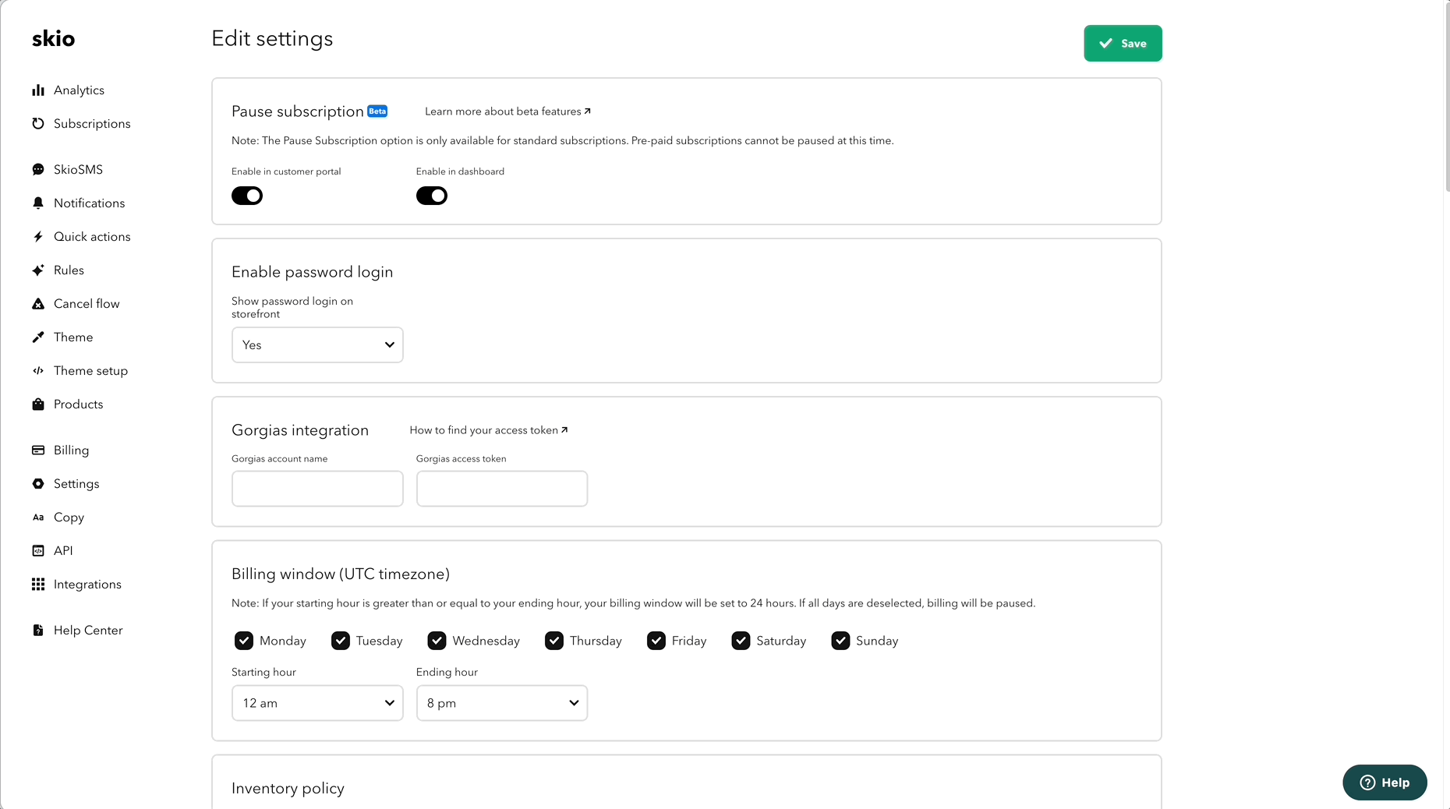Click the SkioSMS chat bubble icon
Screen dimensions: 1450x809
(x=38, y=170)
